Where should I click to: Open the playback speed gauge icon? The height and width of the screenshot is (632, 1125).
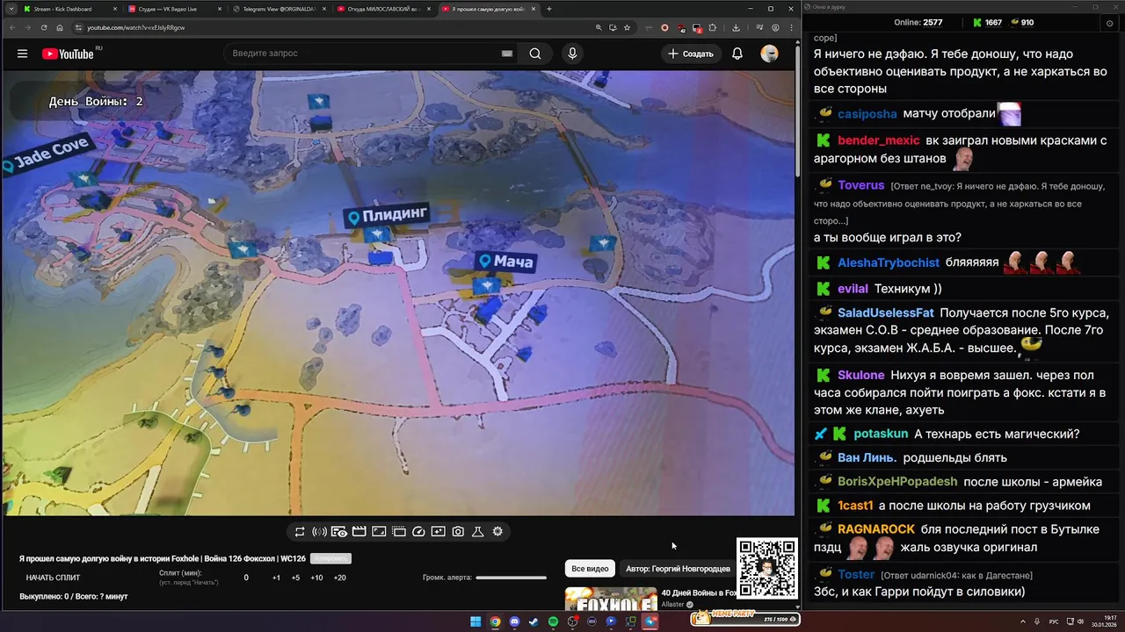click(418, 532)
